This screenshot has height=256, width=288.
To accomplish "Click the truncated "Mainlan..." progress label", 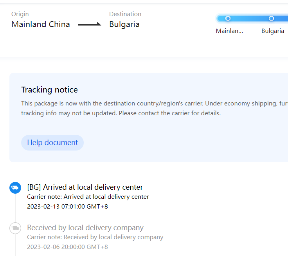I will 229,31.
